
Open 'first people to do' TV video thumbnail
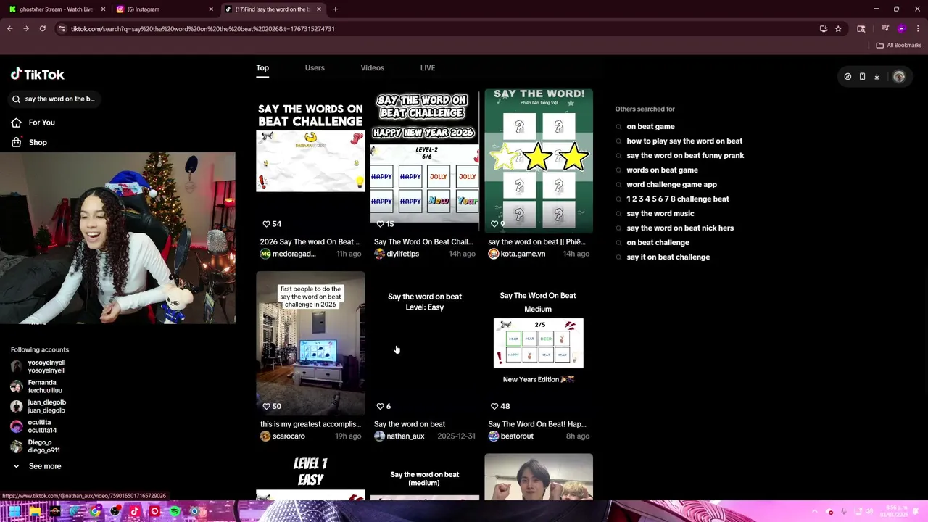click(x=310, y=344)
